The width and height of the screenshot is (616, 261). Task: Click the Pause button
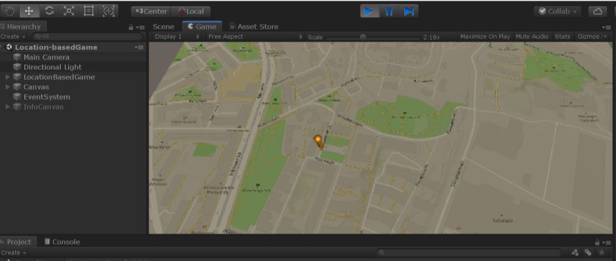pyautogui.click(x=389, y=11)
